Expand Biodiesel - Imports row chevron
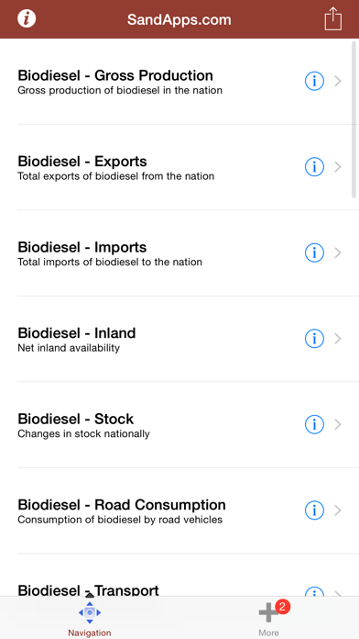This screenshot has width=359, height=639. coord(338,253)
